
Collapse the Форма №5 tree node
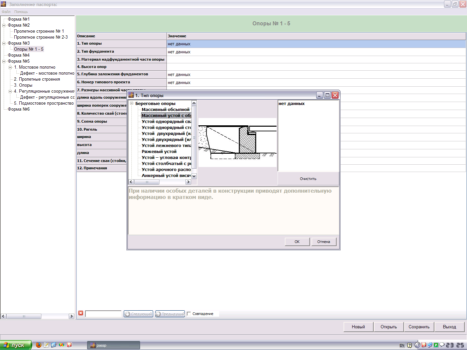pos(4,61)
